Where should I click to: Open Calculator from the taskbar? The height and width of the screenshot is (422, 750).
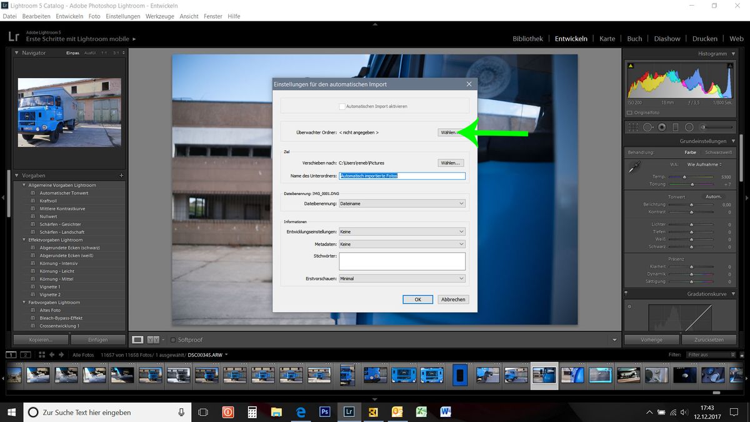click(x=252, y=412)
